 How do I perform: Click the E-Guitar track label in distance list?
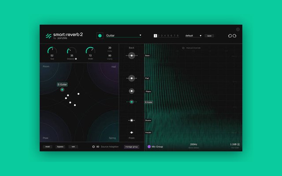149,102
